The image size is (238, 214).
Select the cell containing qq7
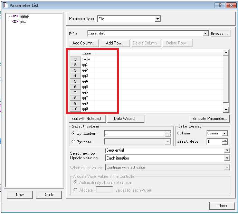(88, 98)
